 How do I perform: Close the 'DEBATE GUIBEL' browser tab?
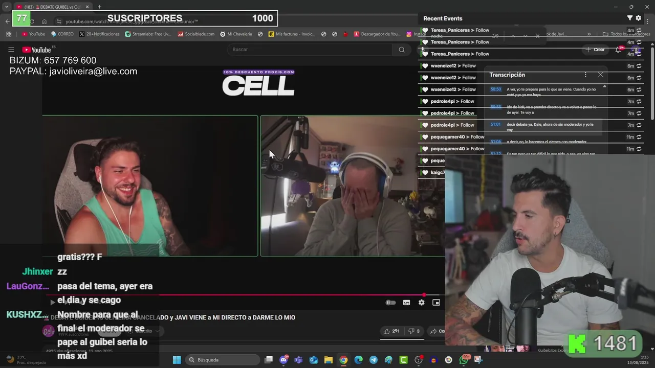87,7
